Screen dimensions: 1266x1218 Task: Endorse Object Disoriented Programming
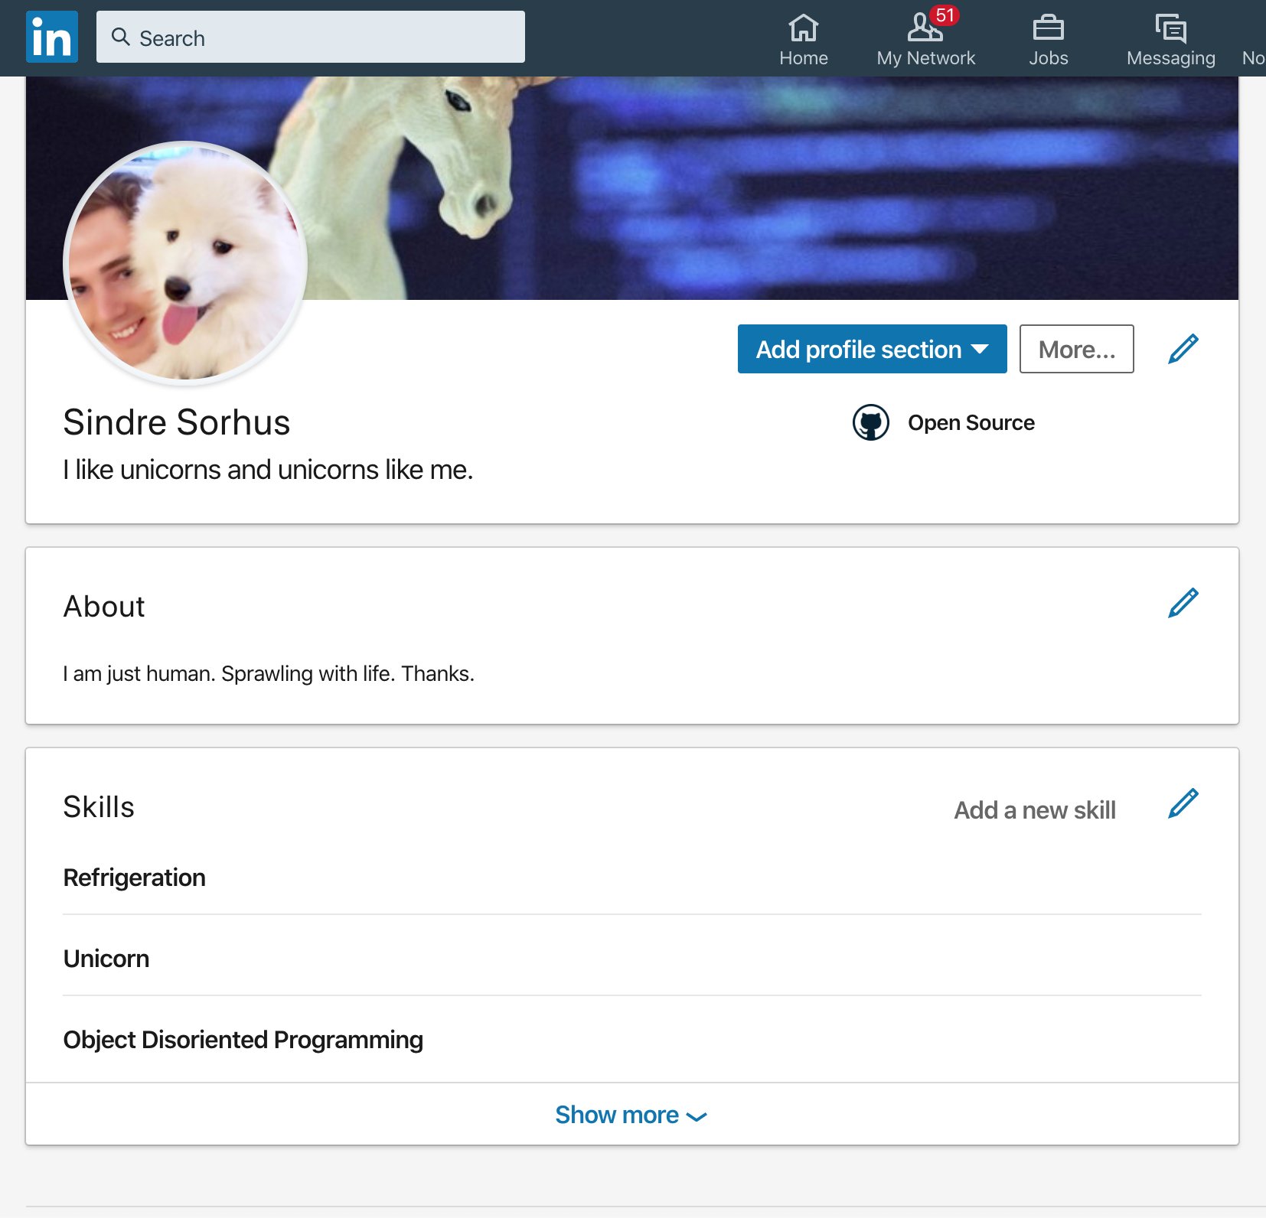pyautogui.click(x=243, y=1040)
